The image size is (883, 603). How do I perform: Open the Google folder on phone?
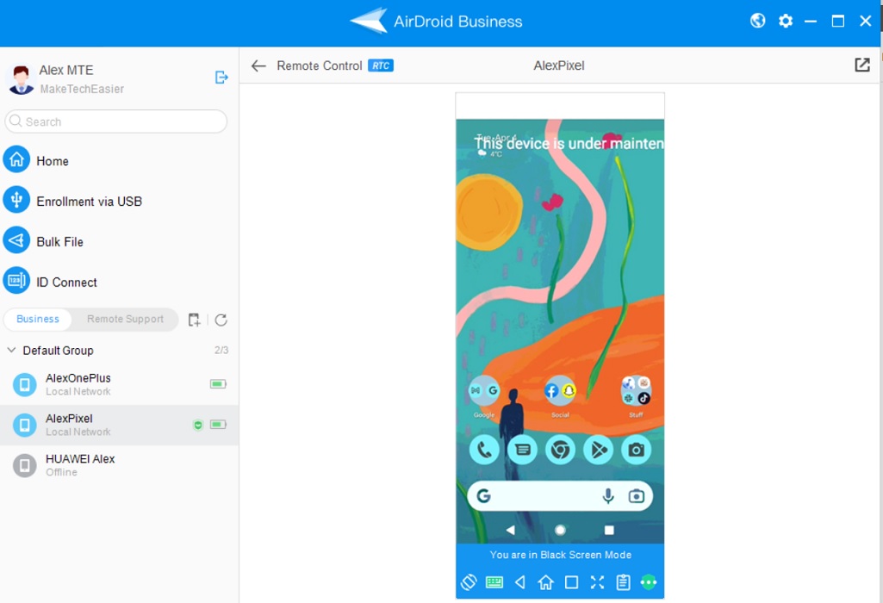tap(484, 391)
